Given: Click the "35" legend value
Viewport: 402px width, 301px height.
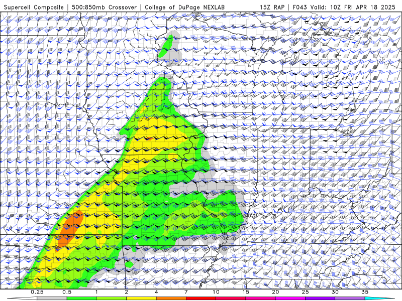Looking at the screenshot, I should (365, 292).
